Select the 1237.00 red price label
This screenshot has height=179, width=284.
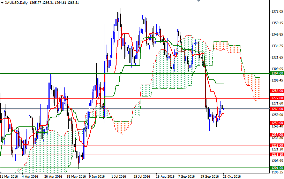tap(277, 134)
